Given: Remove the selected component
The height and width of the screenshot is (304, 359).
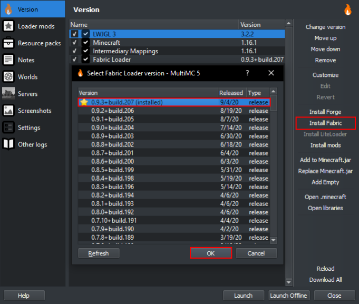Looking at the screenshot, I should click(326, 60).
